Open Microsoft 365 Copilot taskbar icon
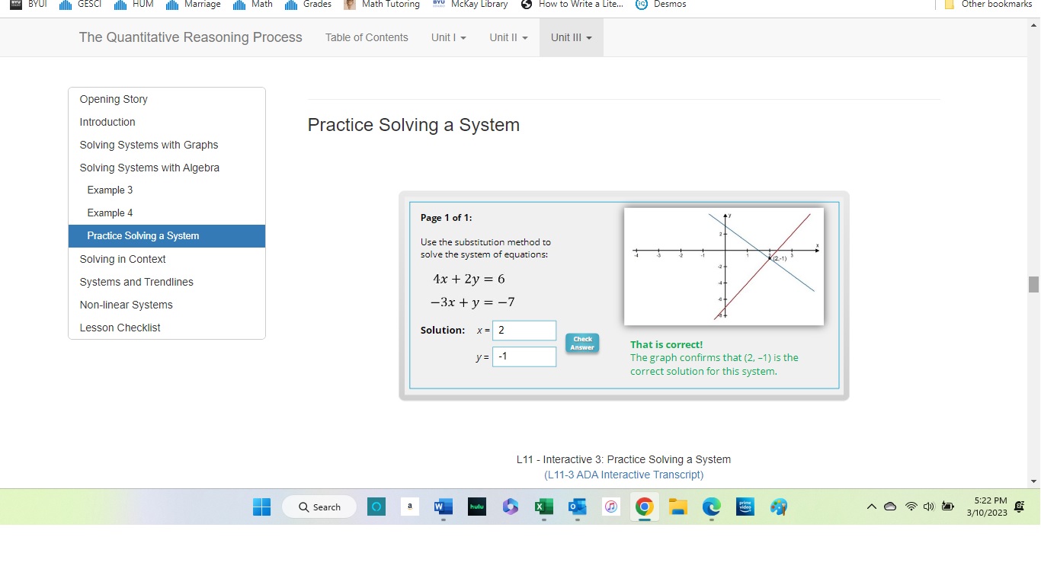The width and height of the screenshot is (1041, 585). (x=511, y=507)
